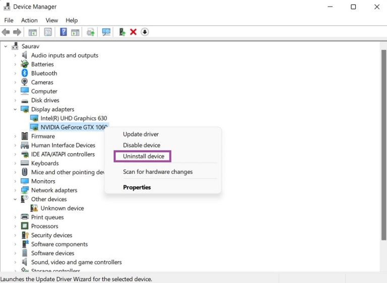The height and width of the screenshot is (283, 387).
Task: Click the Bluetooth category icon
Action: pyautogui.click(x=24, y=73)
